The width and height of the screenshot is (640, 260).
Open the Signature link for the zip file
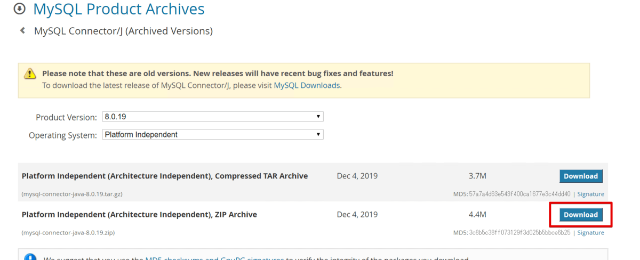click(x=590, y=233)
